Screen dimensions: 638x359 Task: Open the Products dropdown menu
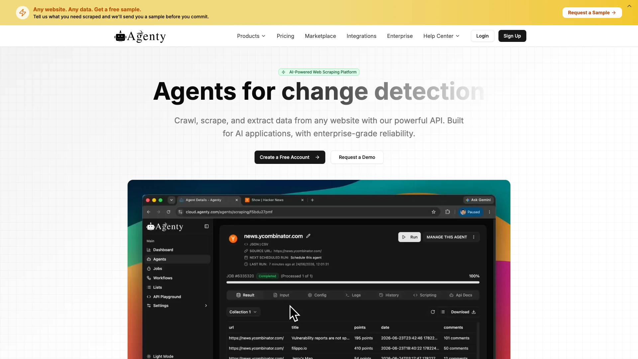[251, 36]
